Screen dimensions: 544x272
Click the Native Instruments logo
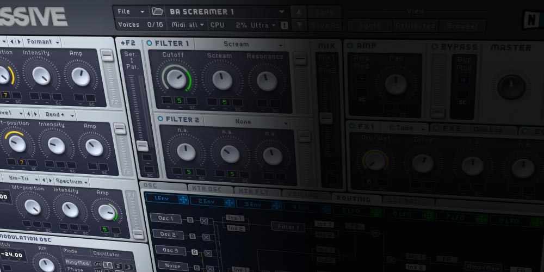[533, 21]
